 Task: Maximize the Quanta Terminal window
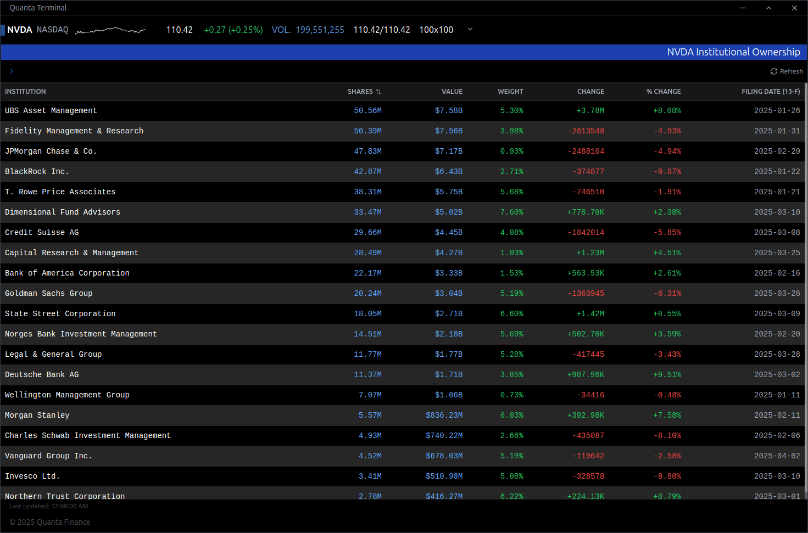coord(768,8)
